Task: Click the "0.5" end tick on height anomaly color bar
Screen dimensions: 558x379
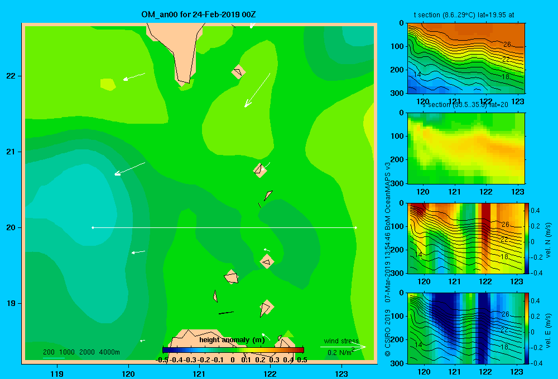Action: pos(302,360)
